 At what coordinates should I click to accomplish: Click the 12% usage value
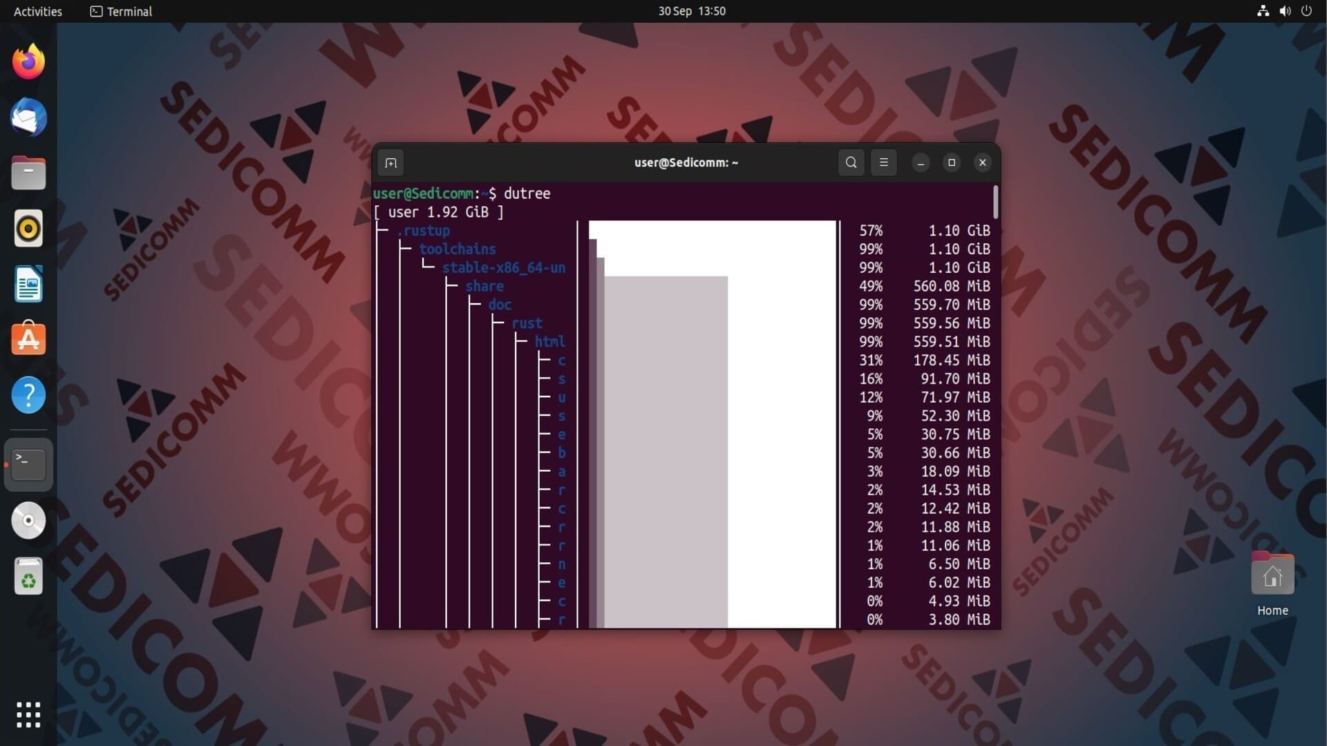click(x=871, y=397)
